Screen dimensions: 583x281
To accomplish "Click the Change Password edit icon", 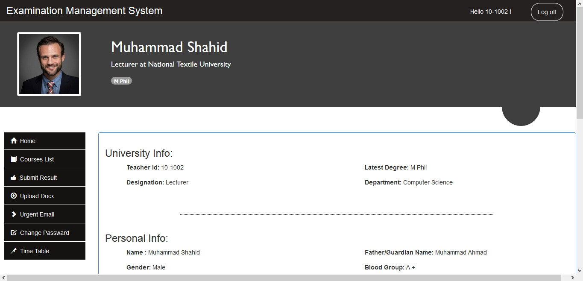I will 14,233.
